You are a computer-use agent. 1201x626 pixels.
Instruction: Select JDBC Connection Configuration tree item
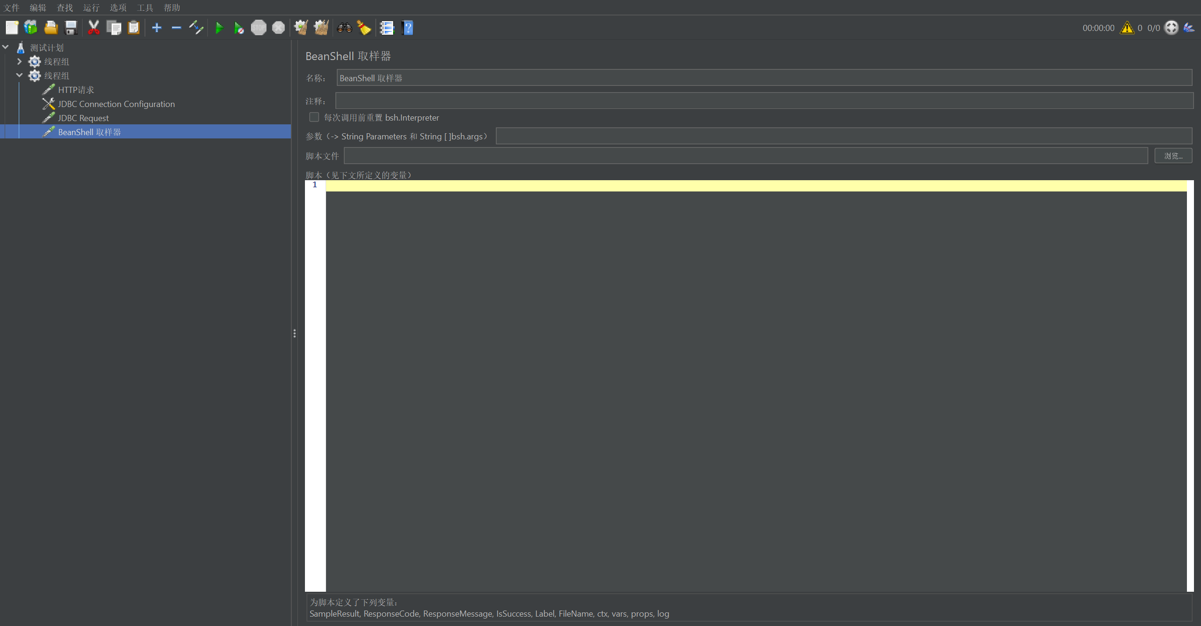tap(116, 104)
